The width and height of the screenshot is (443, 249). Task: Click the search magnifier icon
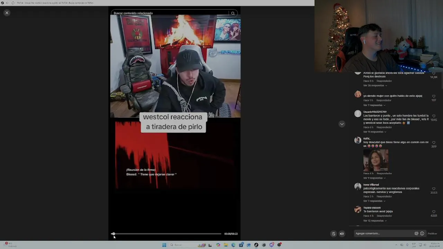pos(233,13)
